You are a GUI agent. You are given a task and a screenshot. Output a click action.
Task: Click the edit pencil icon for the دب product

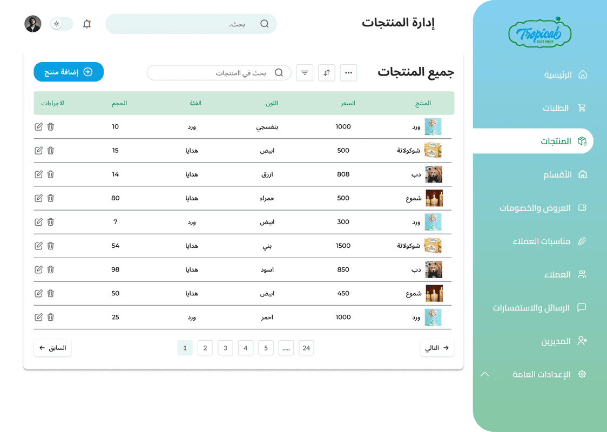click(x=38, y=174)
